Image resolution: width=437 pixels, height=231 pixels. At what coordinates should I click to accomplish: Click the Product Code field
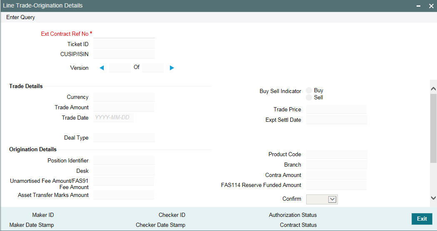336,154
